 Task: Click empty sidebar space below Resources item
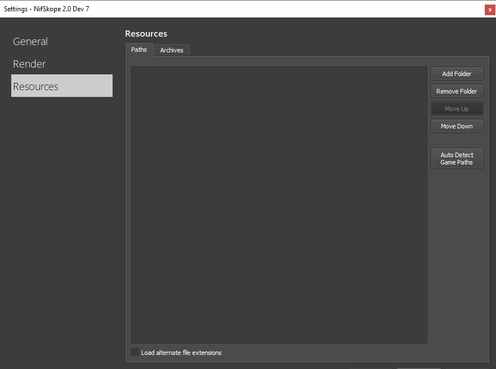click(x=61, y=225)
